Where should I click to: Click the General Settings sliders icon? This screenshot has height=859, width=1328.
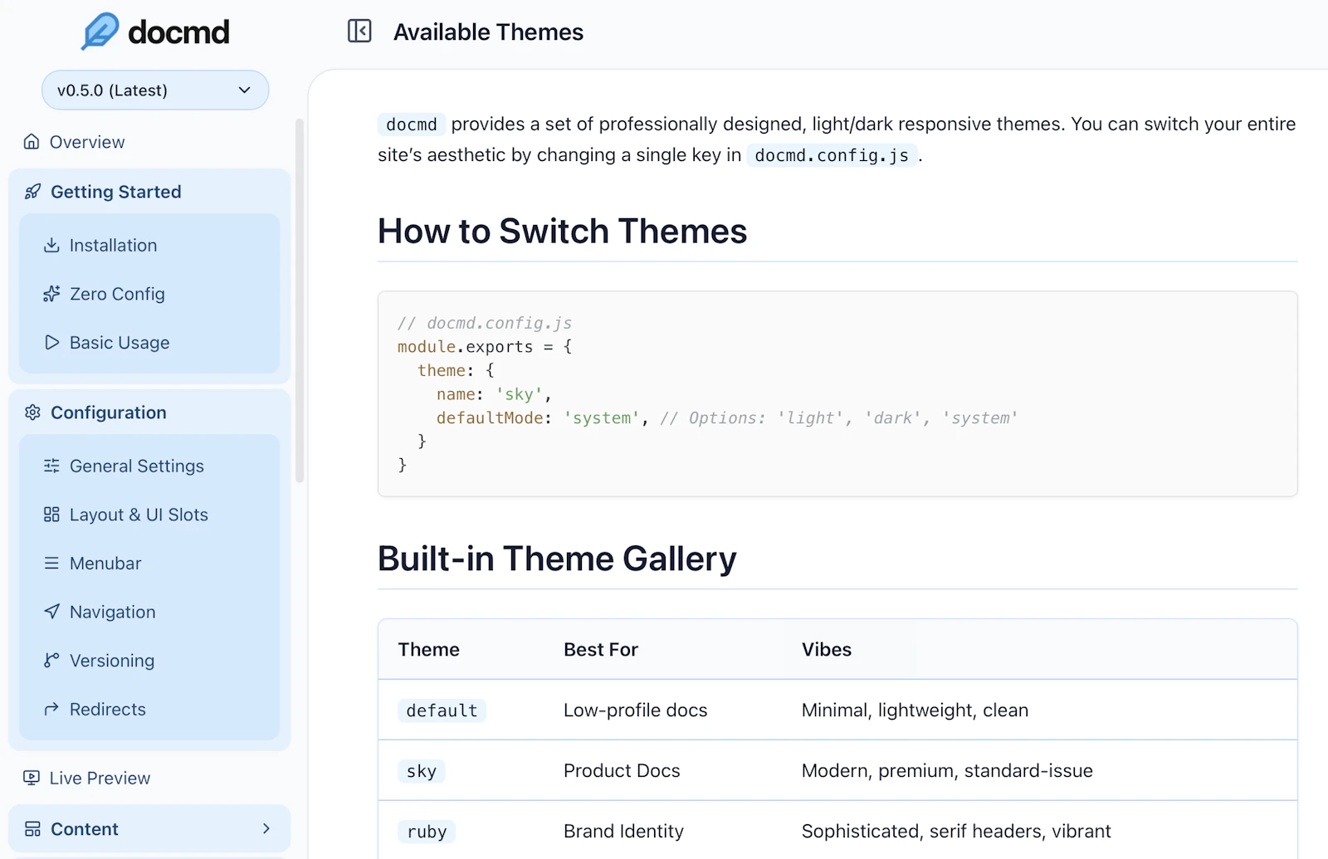click(x=51, y=466)
